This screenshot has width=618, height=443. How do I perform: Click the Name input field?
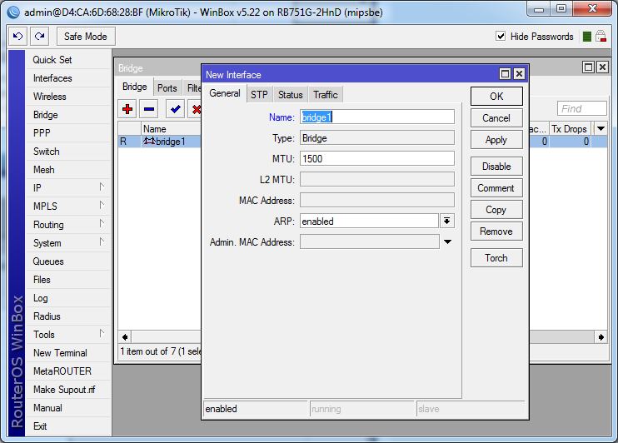tap(377, 117)
